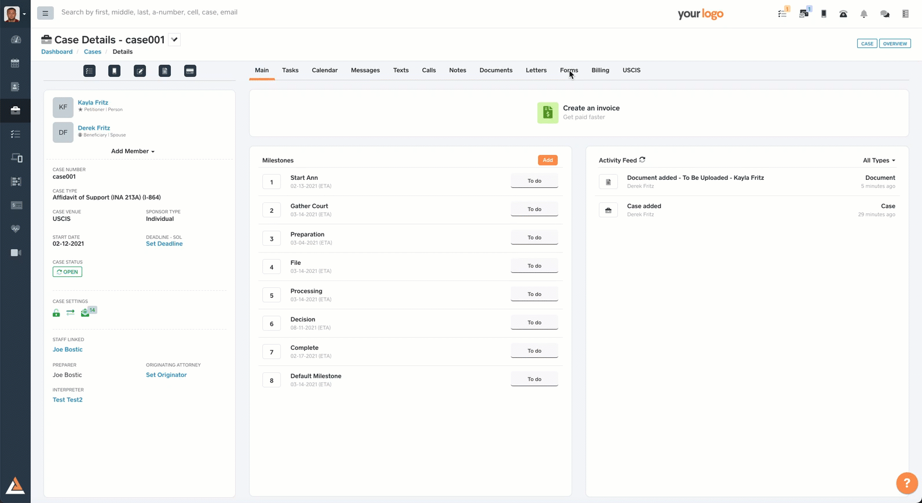922x503 pixels.
Task: Click the green unlock case settings icon
Action: (56, 313)
